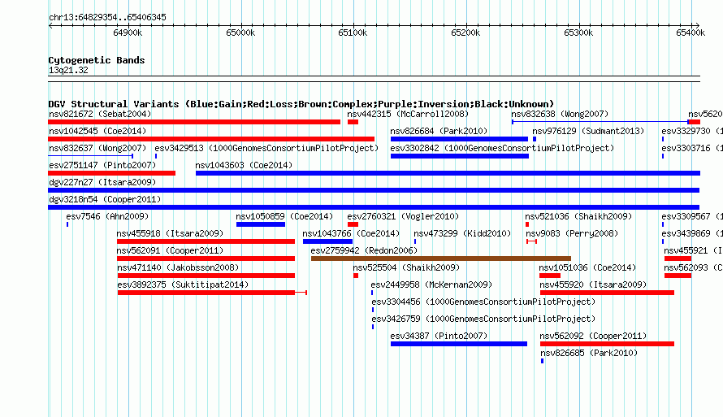Viewport: 723px width, 417px height.
Task: Click the red nsv1042545 loss bar
Action: 211,139
